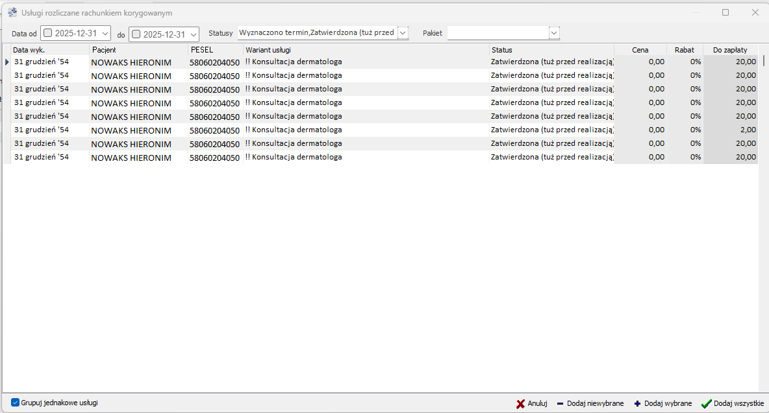Image resolution: width=769 pixels, height=413 pixels.
Task: Enable the Data od date checkbox
Action: click(x=48, y=34)
